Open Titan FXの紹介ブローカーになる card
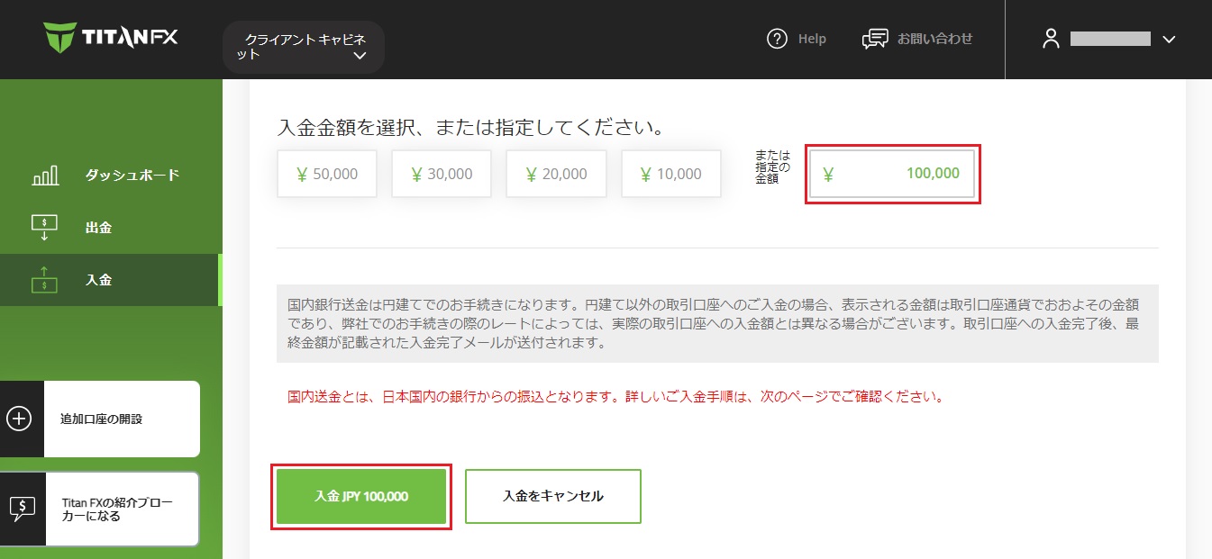Screen dimensions: 1212x559 click(100, 509)
